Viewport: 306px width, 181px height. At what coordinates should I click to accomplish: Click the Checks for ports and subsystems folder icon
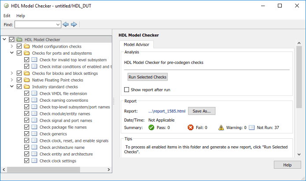[27, 53]
